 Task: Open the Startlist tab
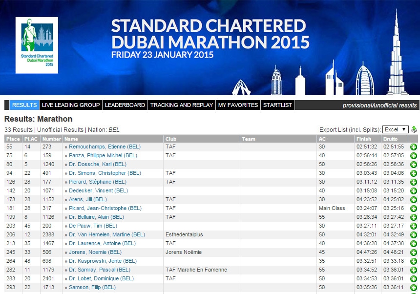[277, 105]
